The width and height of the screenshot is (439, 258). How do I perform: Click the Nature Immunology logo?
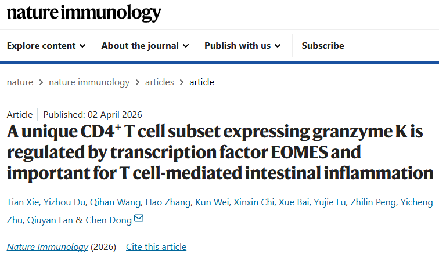click(84, 13)
